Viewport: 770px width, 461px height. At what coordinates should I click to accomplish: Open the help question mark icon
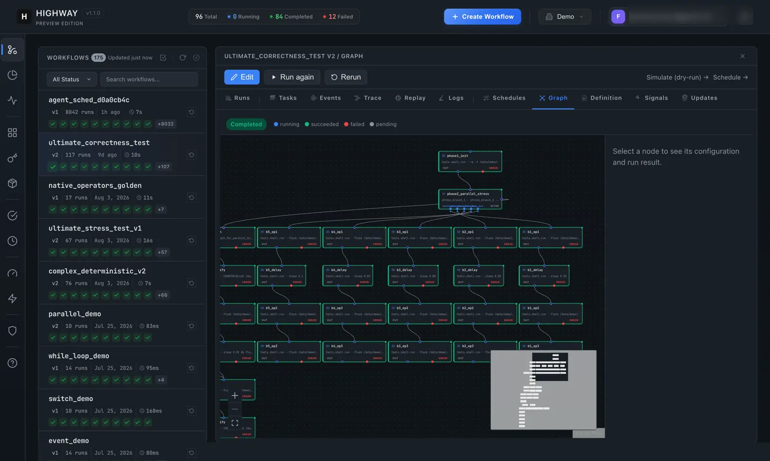point(12,363)
